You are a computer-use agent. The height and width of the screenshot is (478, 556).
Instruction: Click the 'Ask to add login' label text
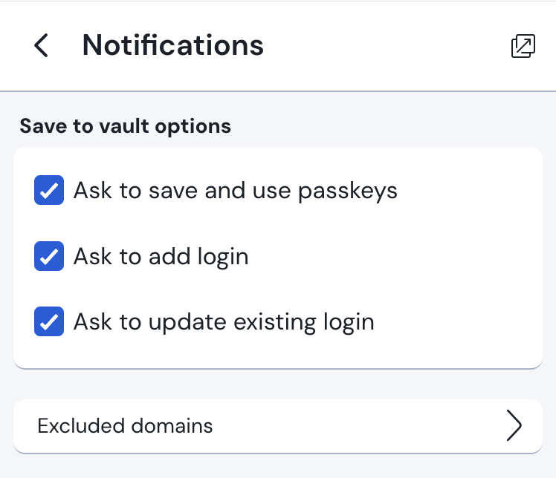(x=161, y=257)
